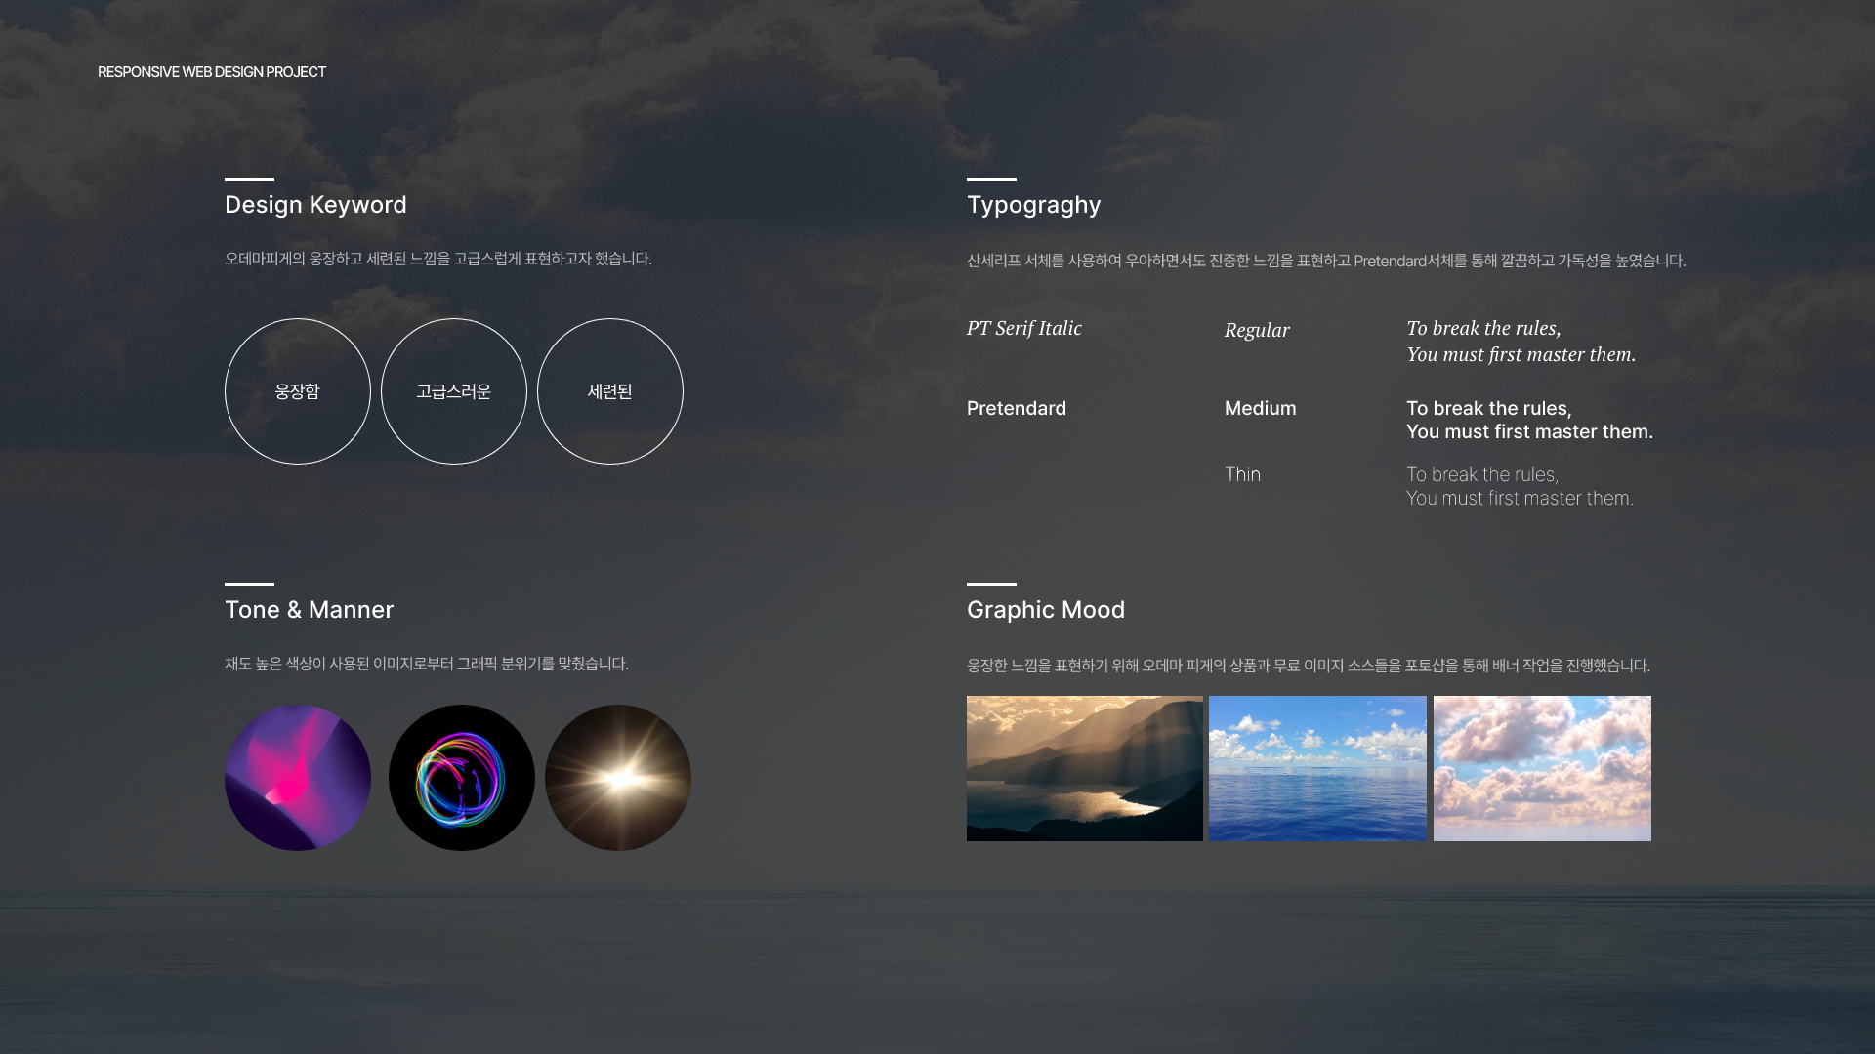
Task: Click the Thin weight label
Action: 1242,475
